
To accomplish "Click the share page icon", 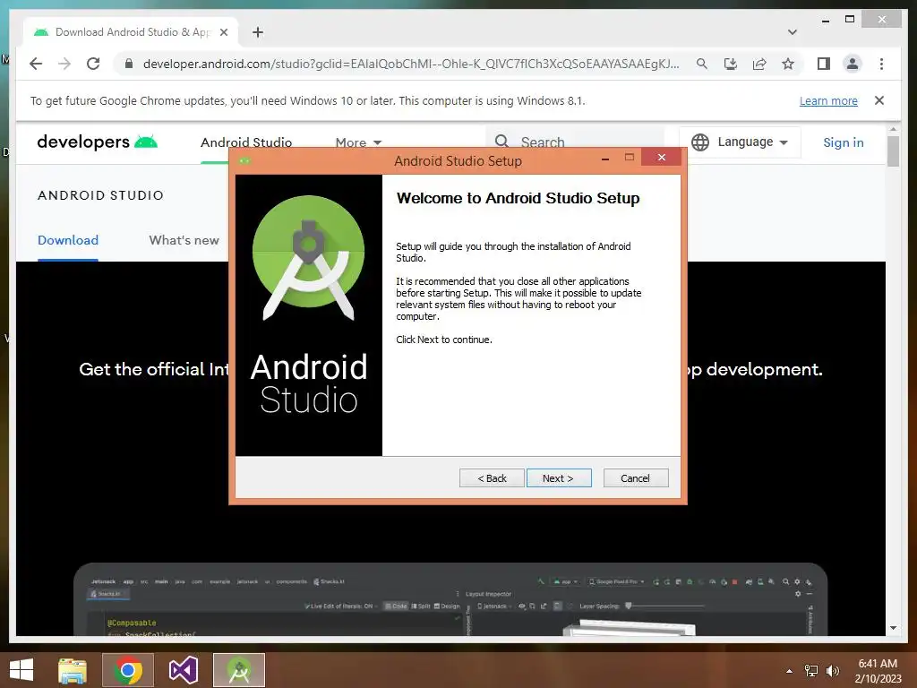I will (x=759, y=64).
